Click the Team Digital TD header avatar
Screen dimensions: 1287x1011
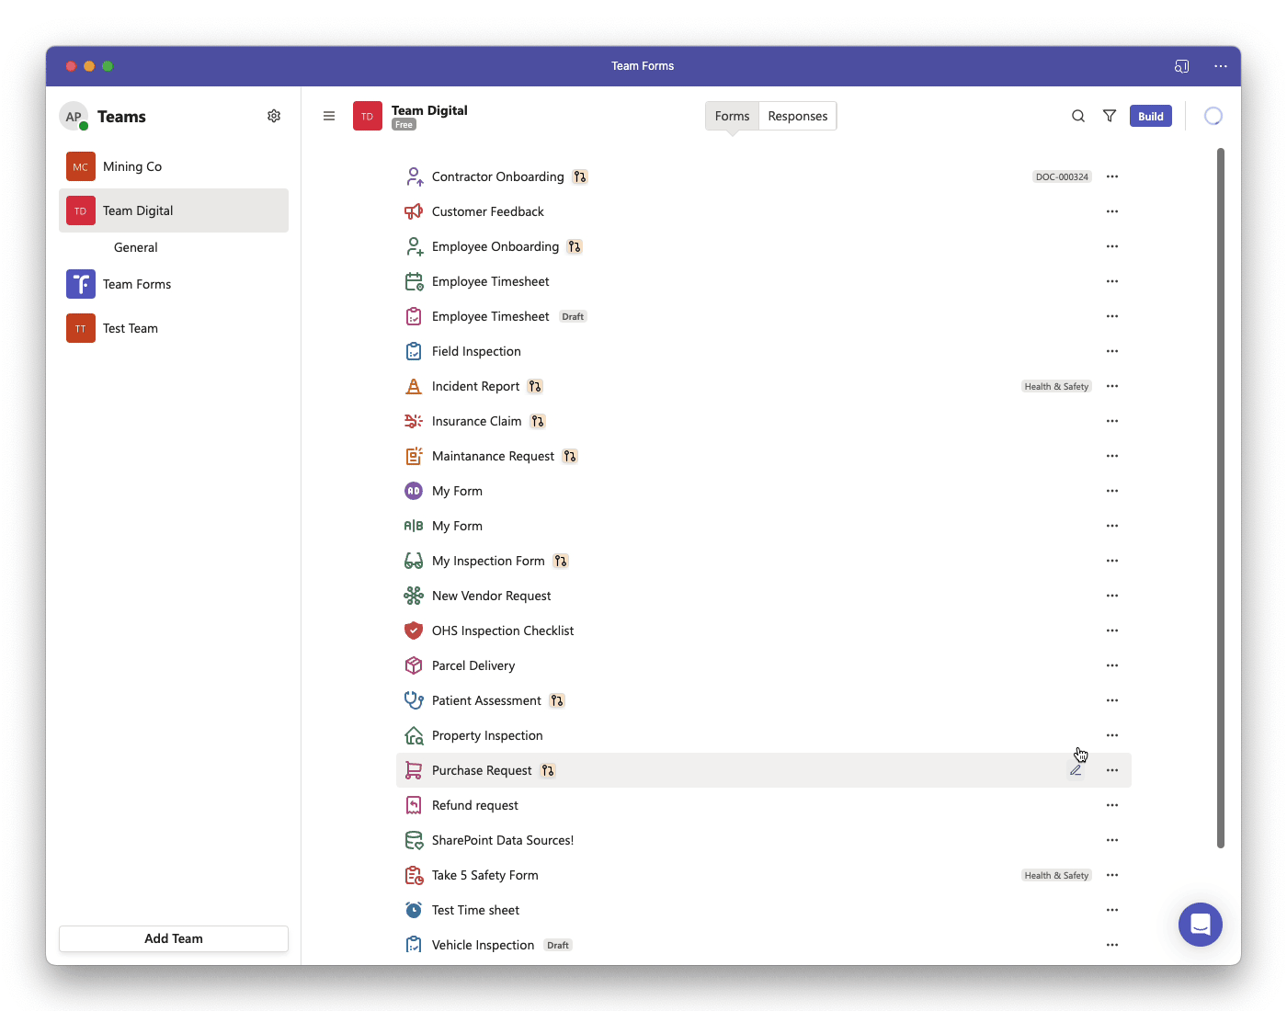[368, 116]
